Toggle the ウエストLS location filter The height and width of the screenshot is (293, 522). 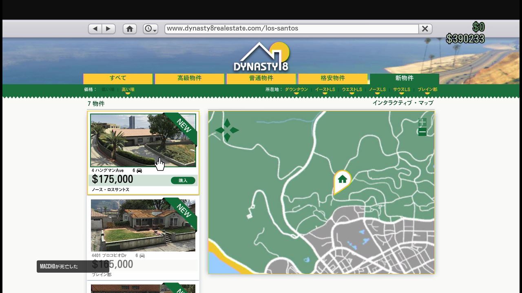pos(352,90)
